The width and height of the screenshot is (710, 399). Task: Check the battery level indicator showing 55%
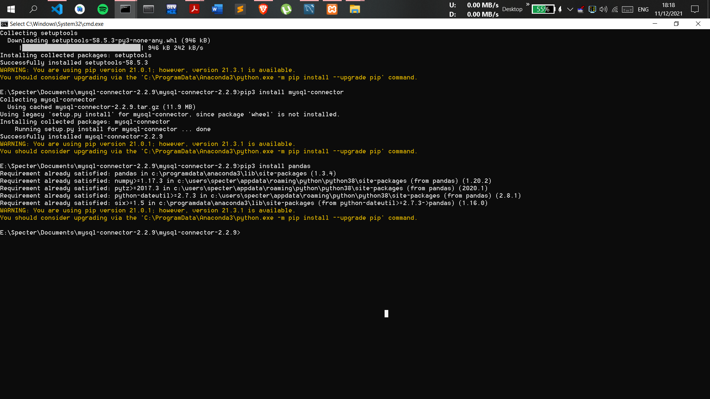[x=543, y=9]
